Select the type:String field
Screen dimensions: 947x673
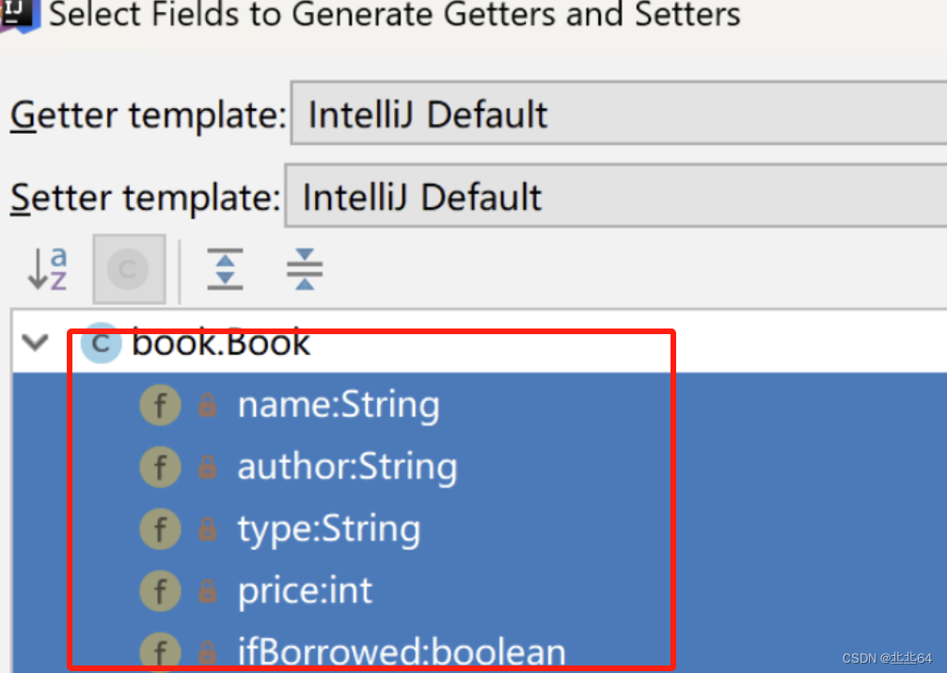(x=328, y=529)
